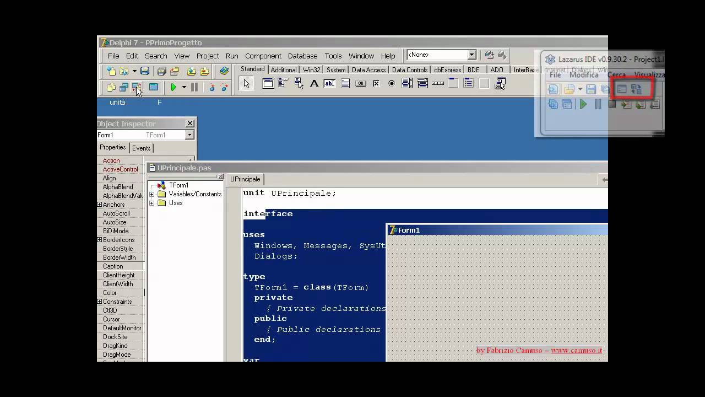
Task: Open the Component menu
Action: pyautogui.click(x=263, y=56)
